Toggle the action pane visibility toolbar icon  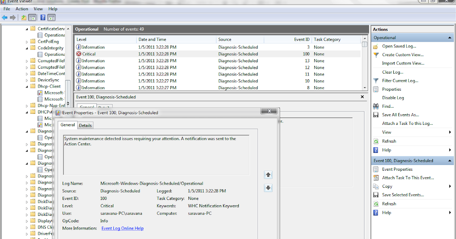coord(51,17)
